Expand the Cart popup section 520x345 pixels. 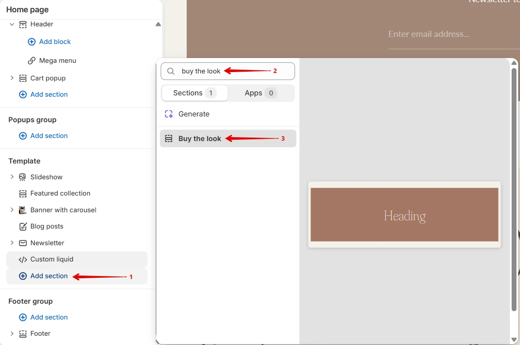(12, 78)
